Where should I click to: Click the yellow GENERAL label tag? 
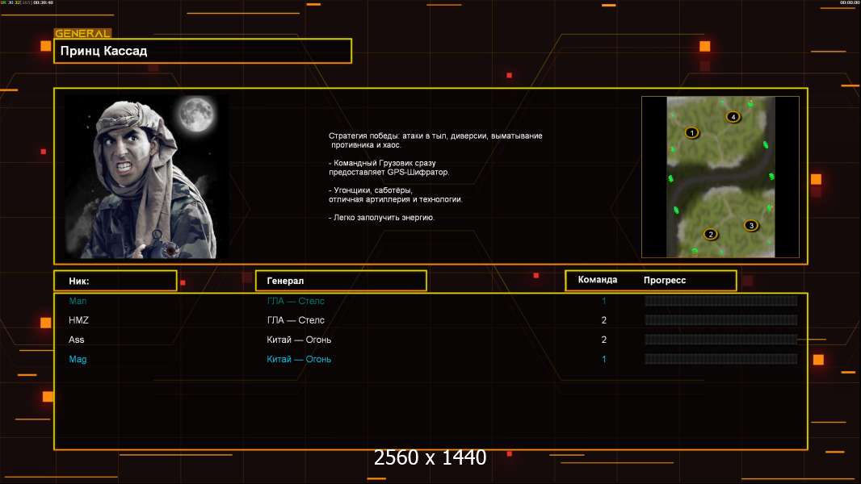pos(82,34)
